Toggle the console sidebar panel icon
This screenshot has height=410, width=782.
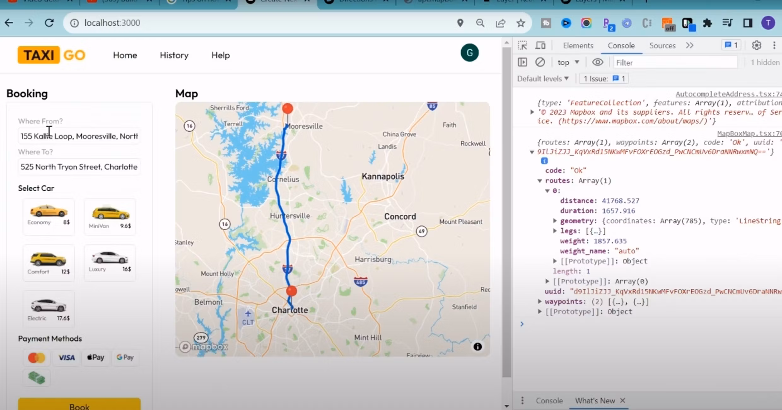pyautogui.click(x=522, y=62)
